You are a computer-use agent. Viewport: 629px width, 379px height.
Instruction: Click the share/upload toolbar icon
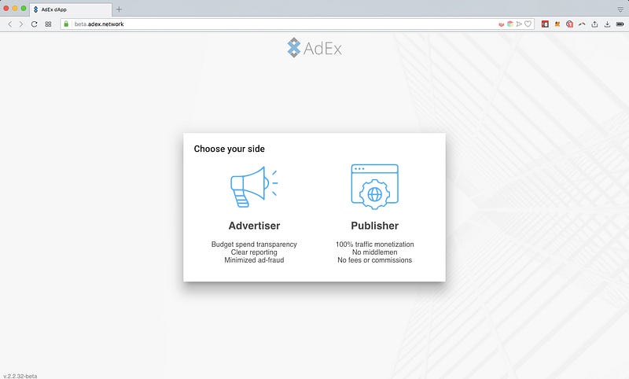point(594,24)
